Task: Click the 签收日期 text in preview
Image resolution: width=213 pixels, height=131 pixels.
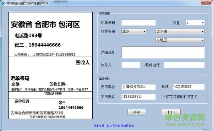Action: (x=58, y=84)
